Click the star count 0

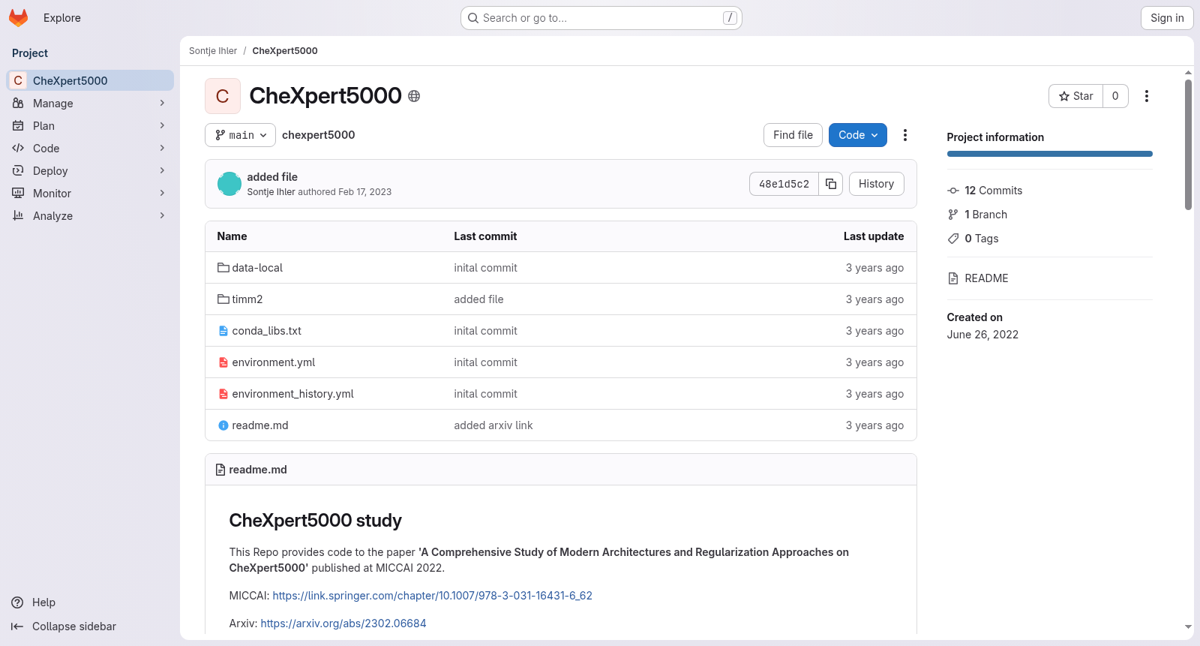1115,96
